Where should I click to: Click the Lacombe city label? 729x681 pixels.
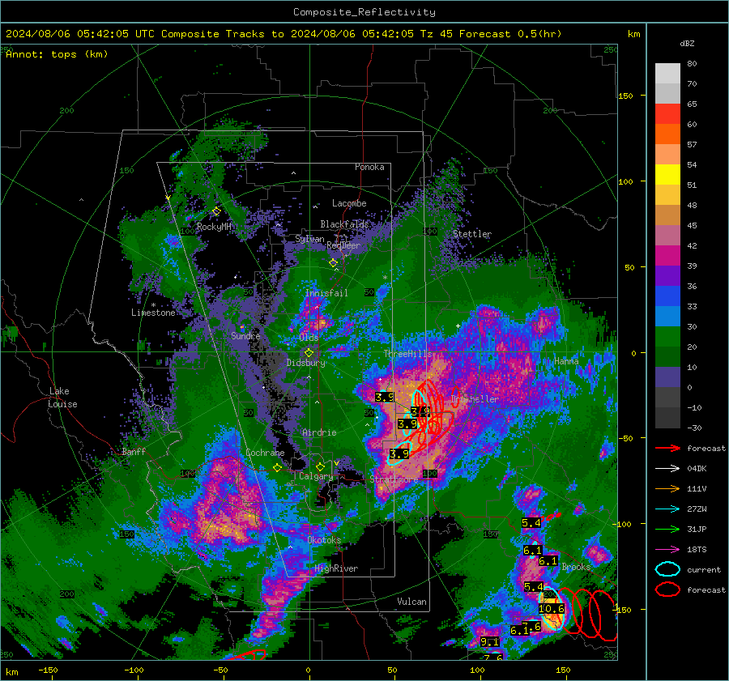click(349, 203)
